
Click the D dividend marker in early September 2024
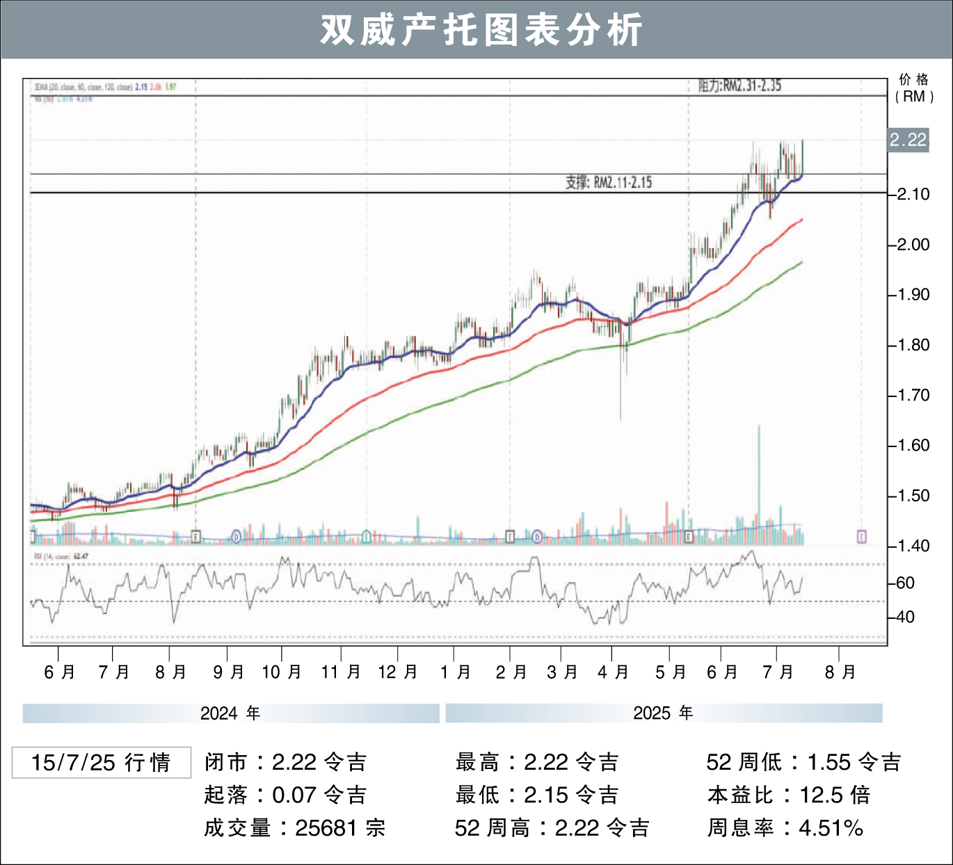237,537
